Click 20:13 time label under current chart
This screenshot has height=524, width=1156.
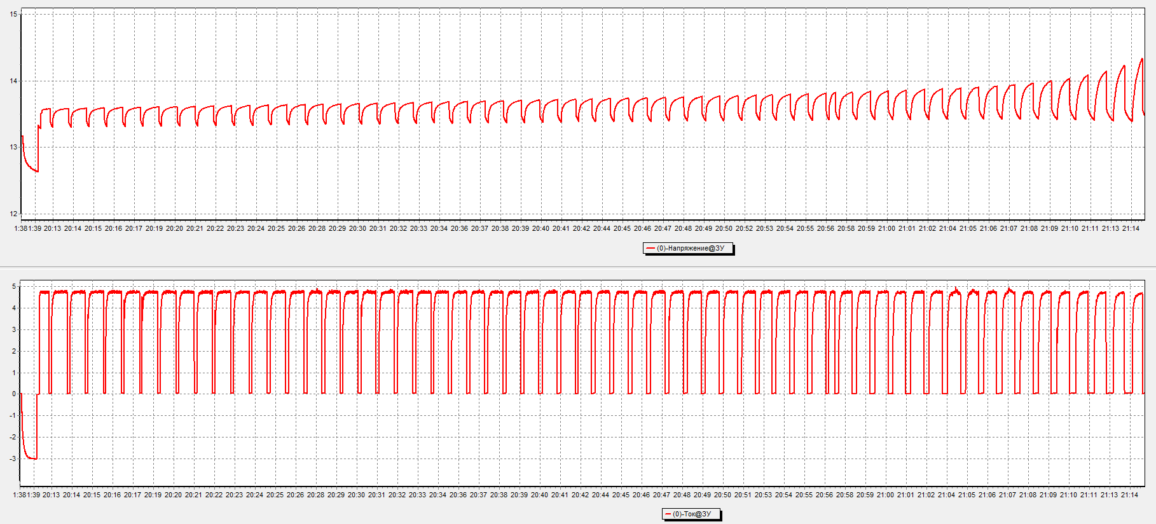pos(52,495)
